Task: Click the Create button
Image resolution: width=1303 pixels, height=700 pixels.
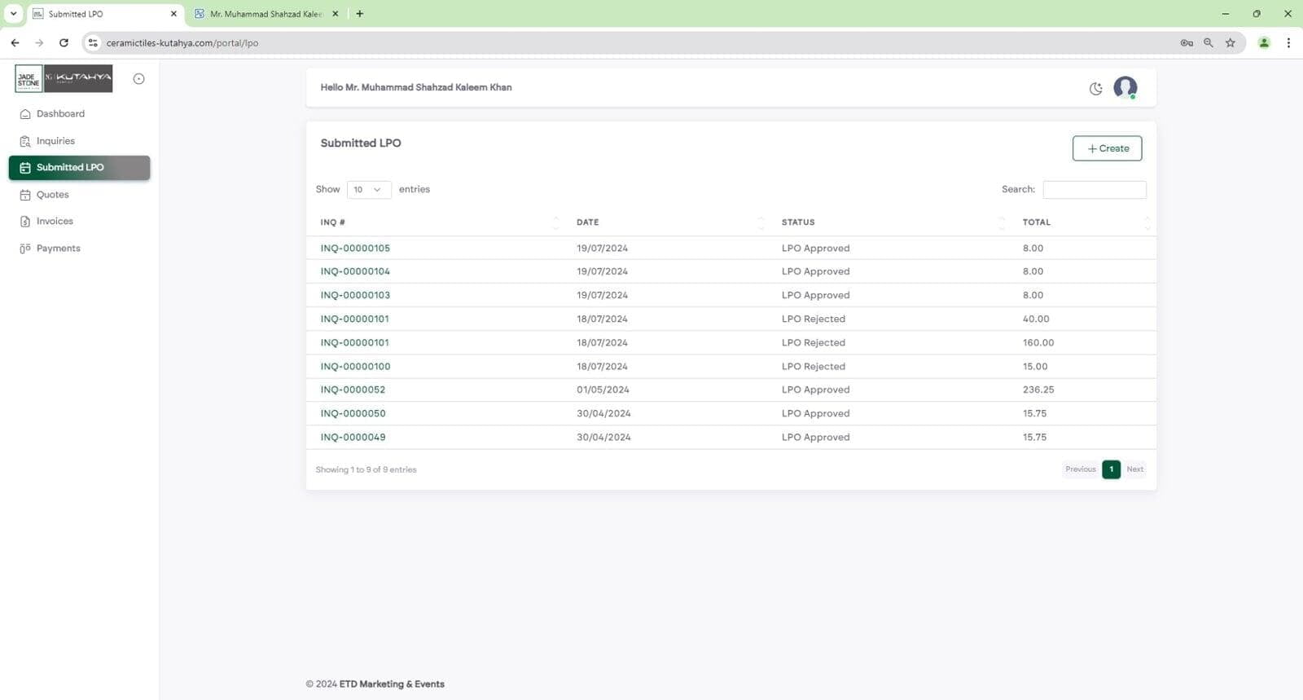Action: click(x=1107, y=148)
